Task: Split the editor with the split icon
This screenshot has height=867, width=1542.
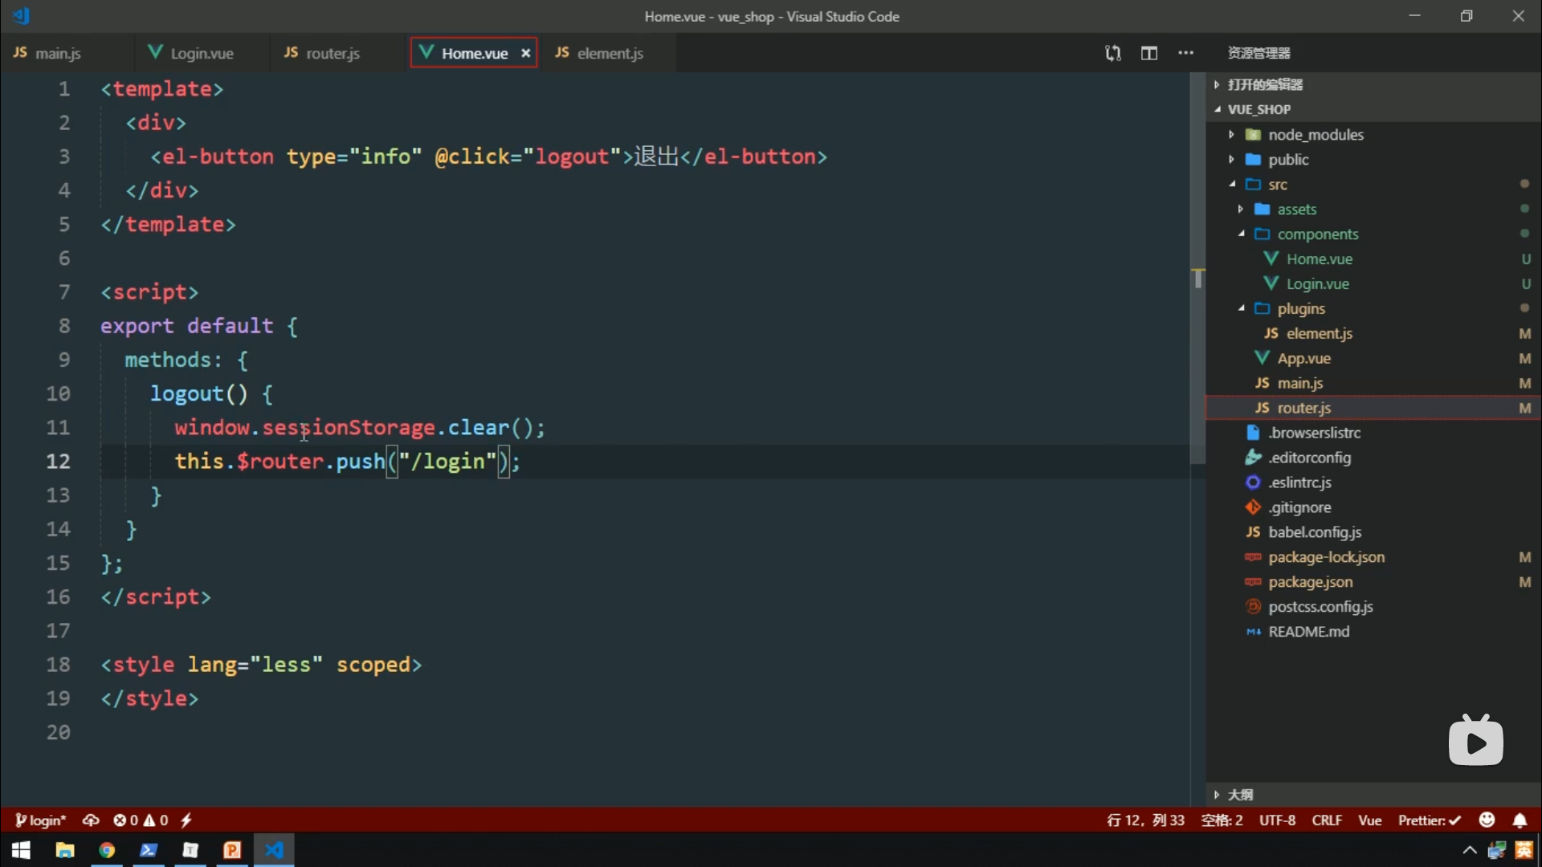Action: click(x=1149, y=53)
